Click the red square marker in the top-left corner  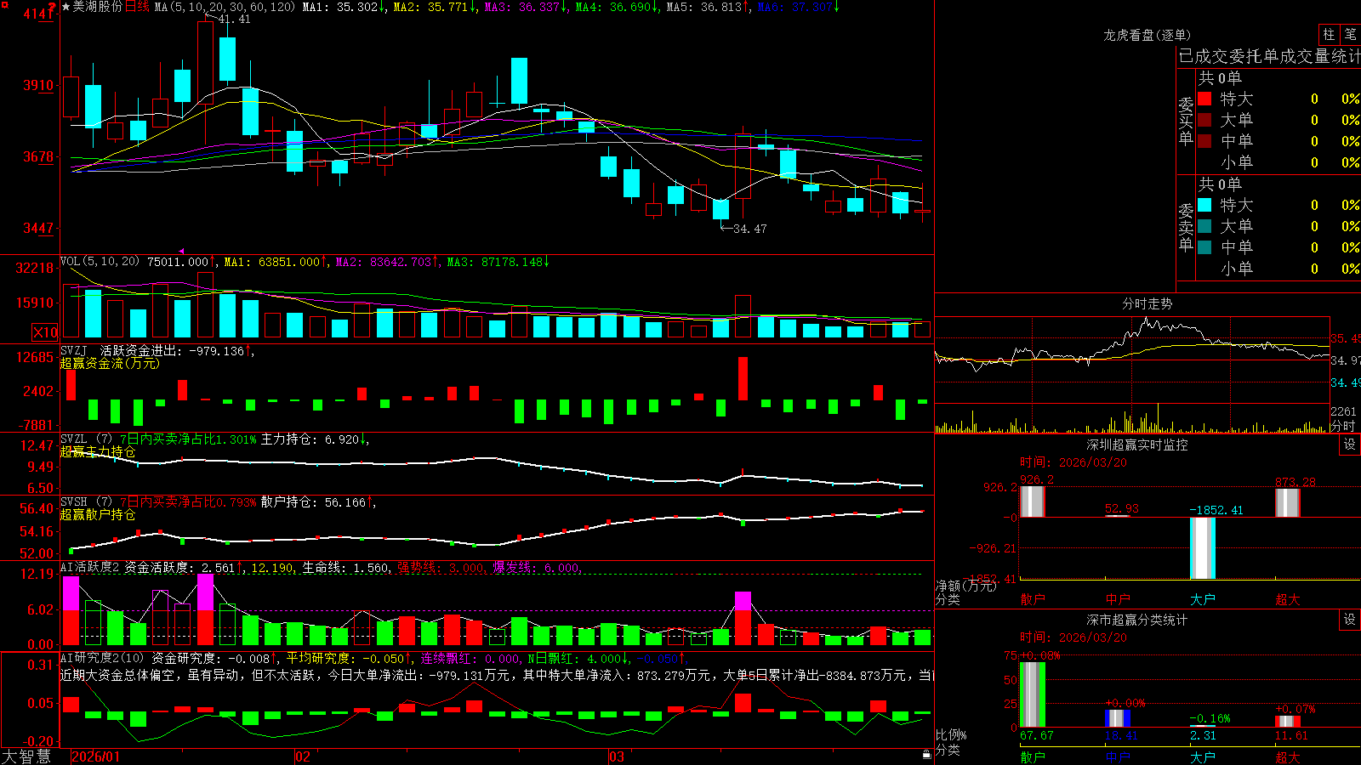(x=4, y=4)
